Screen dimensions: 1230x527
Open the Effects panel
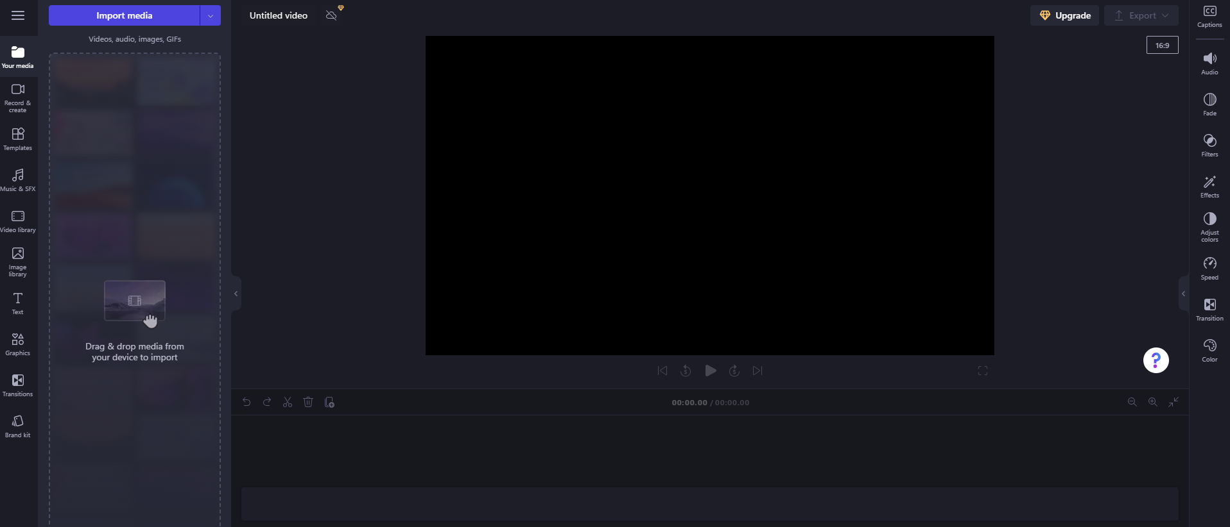(1209, 187)
